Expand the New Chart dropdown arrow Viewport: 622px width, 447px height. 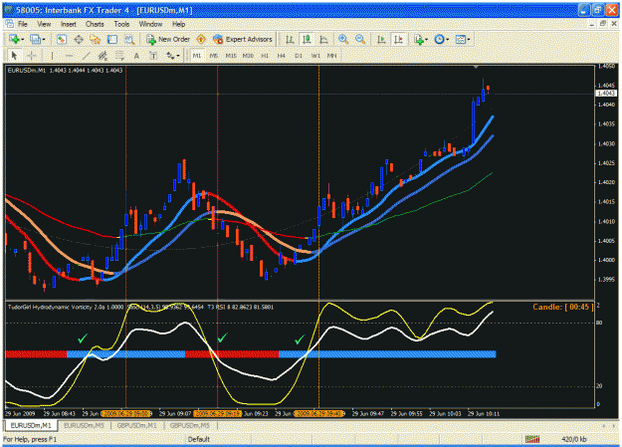tap(22, 39)
